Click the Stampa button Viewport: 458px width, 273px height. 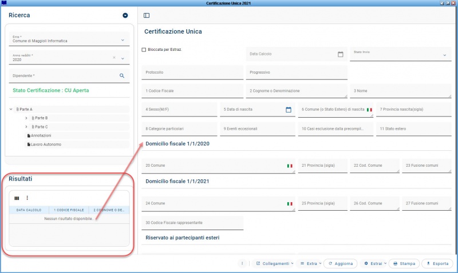tap(404, 263)
